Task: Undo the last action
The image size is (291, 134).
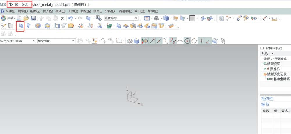Action: pyautogui.click(x=70, y=18)
